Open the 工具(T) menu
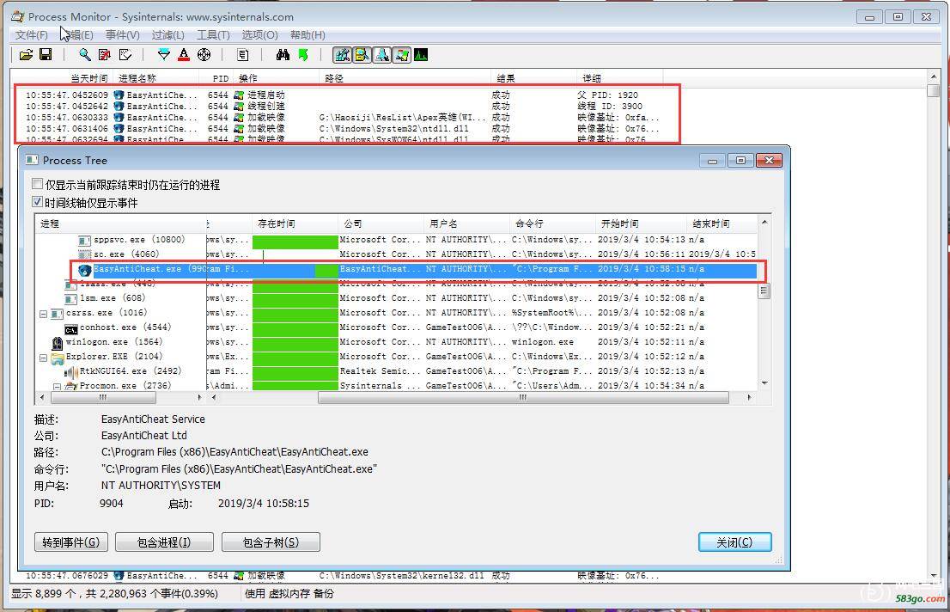This screenshot has width=950, height=612. pyautogui.click(x=213, y=35)
